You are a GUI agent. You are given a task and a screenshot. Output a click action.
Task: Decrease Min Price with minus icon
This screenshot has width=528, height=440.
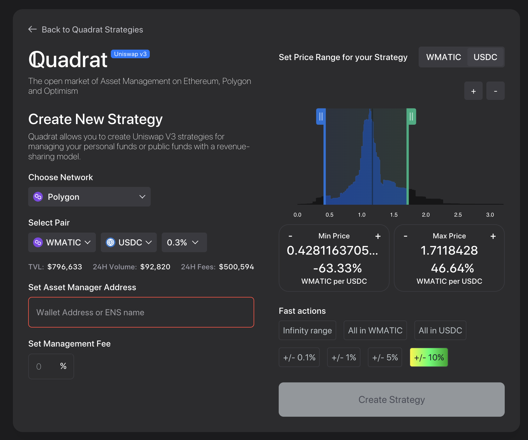[290, 236]
